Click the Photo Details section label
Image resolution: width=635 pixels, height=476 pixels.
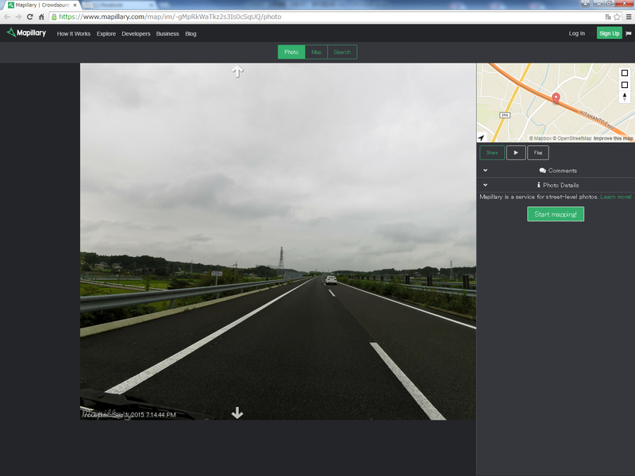click(x=561, y=185)
